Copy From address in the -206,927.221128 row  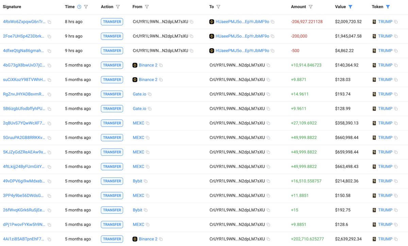tap(192, 22)
